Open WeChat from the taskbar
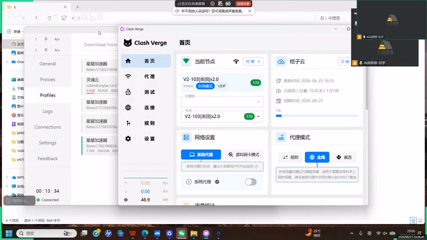427x240 pixels. point(181,233)
